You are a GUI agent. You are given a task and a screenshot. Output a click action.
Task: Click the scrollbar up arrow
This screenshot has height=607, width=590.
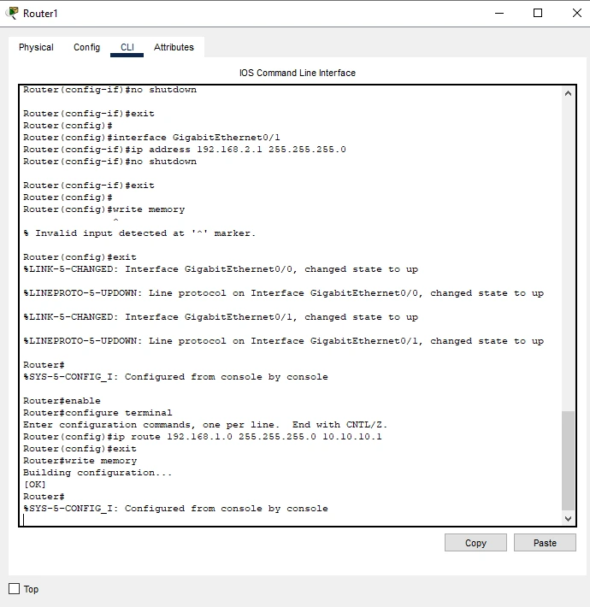pyautogui.click(x=568, y=93)
